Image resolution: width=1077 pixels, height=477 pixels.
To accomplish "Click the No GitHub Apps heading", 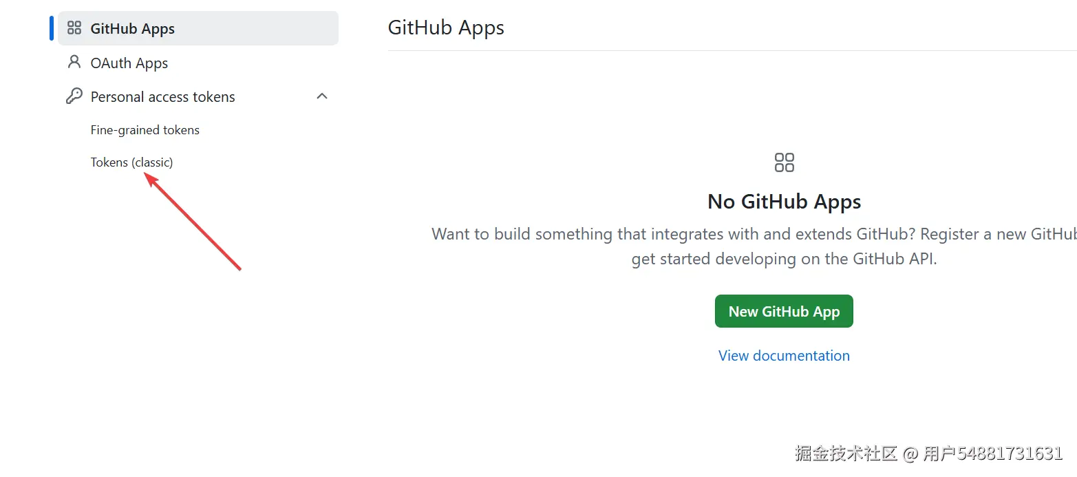I will (x=784, y=202).
